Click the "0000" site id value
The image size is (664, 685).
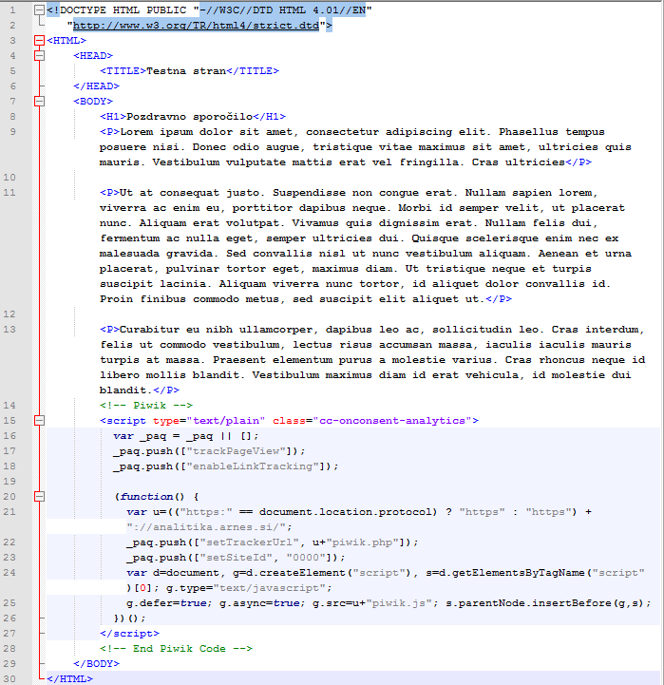306,558
